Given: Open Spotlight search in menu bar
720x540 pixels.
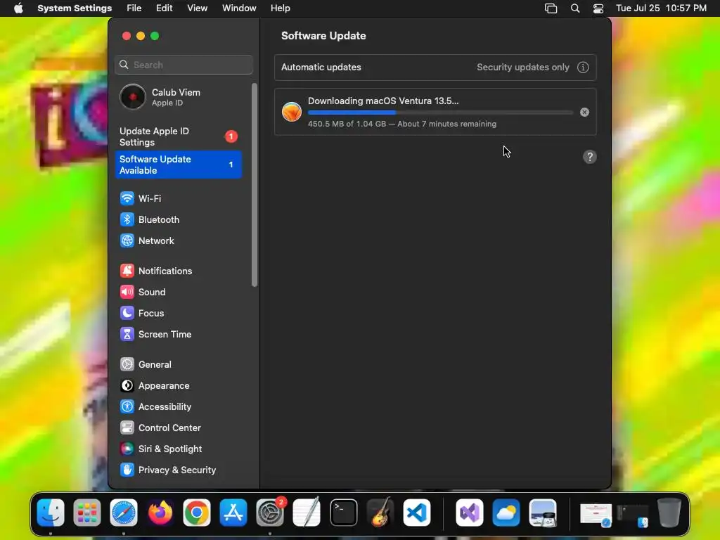Looking at the screenshot, I should coord(575,8).
